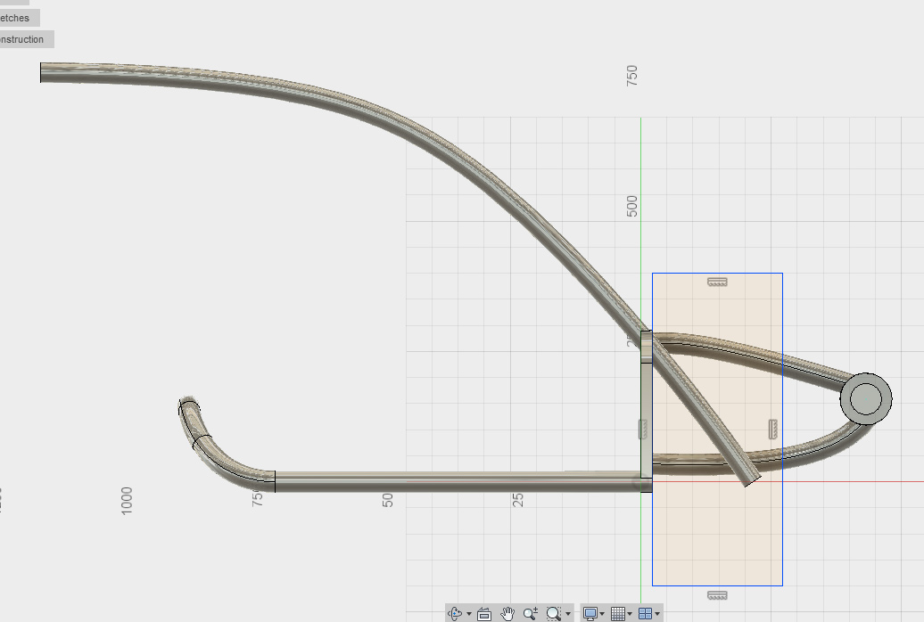
Task: Select the Sketches folder in browser
Action: [x=16, y=18]
